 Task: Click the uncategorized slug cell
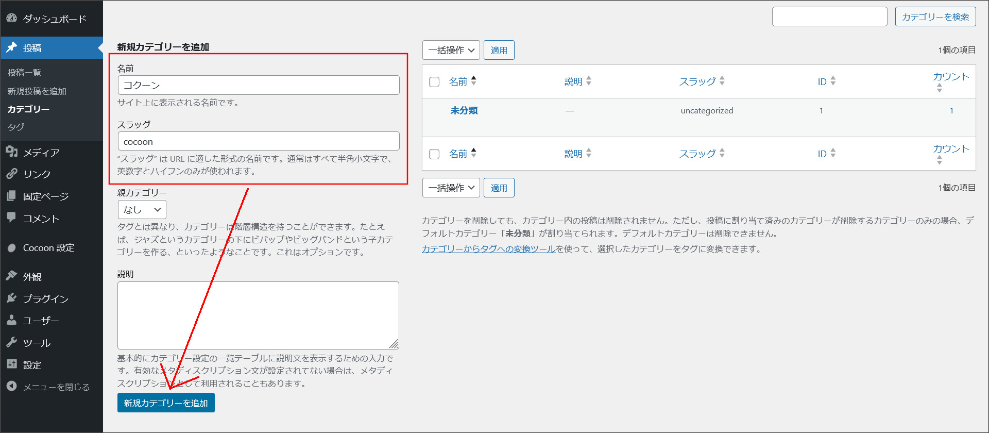pos(707,110)
